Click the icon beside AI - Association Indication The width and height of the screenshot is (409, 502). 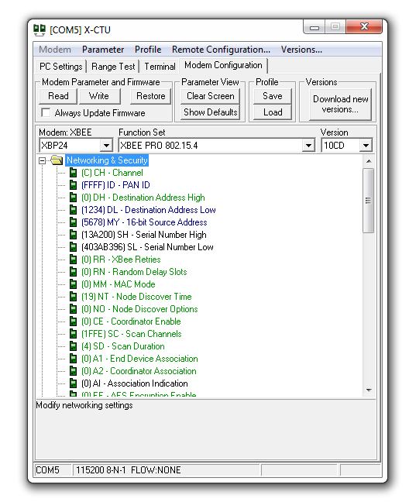click(x=74, y=383)
